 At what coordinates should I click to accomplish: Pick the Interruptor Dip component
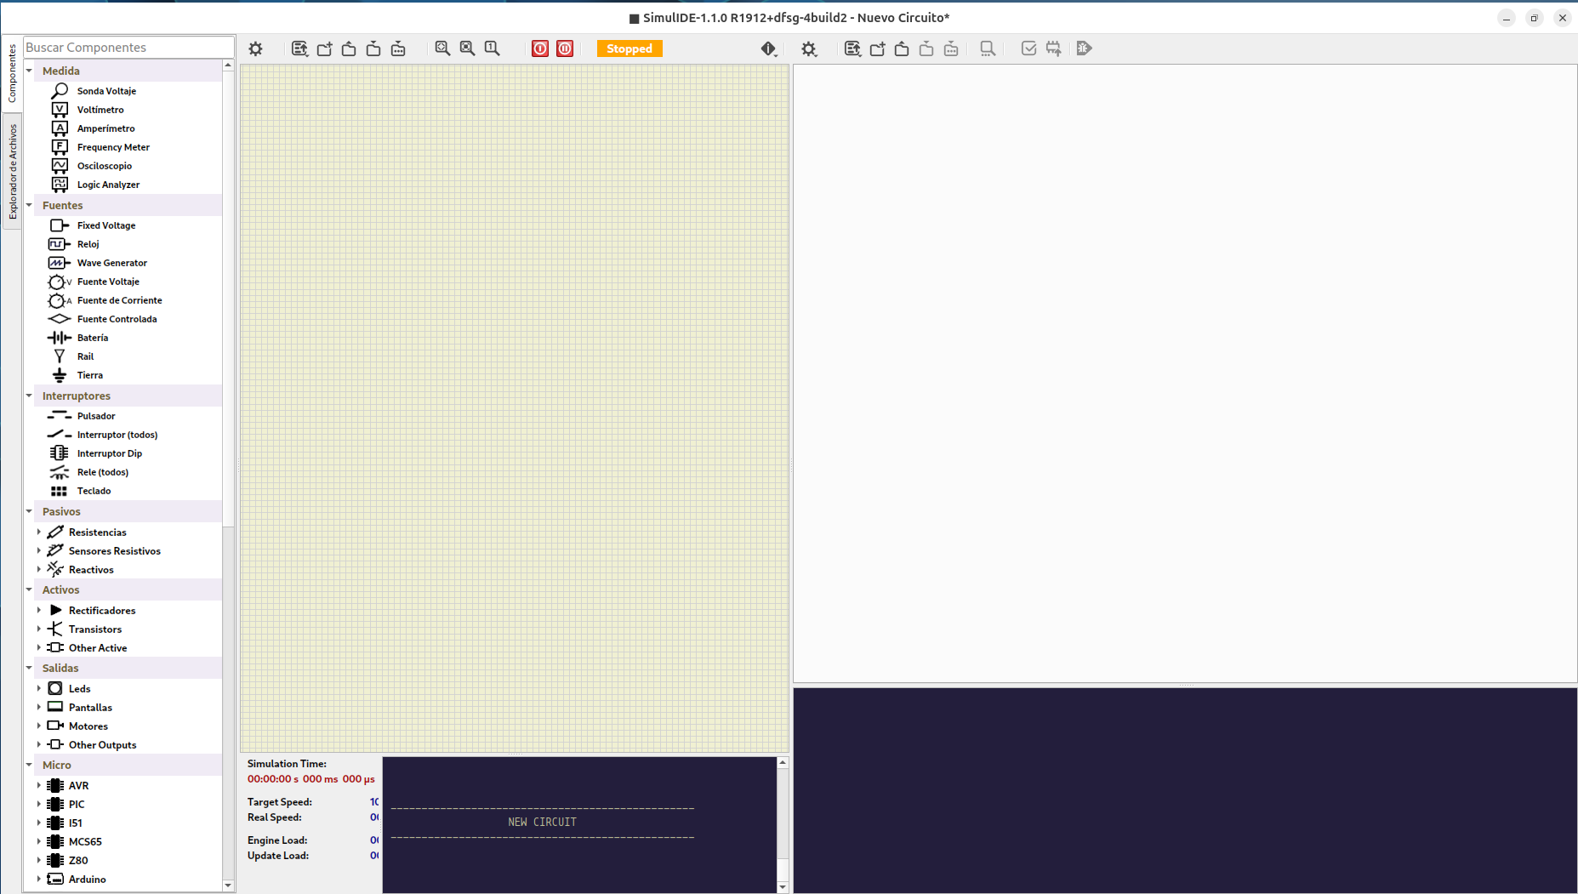click(x=109, y=453)
